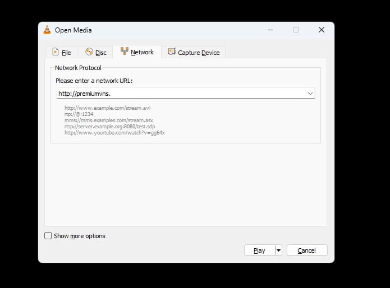Open the arrow menu beside Play
The image size is (390, 288).
pyautogui.click(x=278, y=250)
